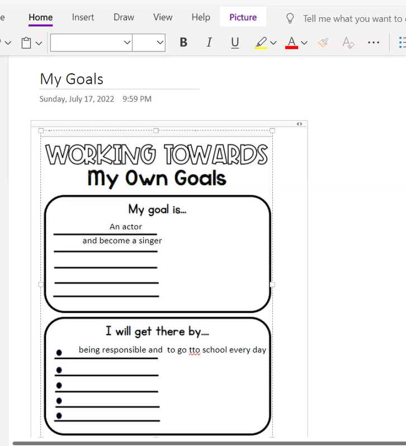The height and width of the screenshot is (446, 406).
Task: Click the bullet list icon
Action: click(x=402, y=43)
